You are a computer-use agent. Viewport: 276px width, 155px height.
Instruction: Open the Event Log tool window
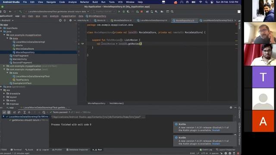coord(206,150)
